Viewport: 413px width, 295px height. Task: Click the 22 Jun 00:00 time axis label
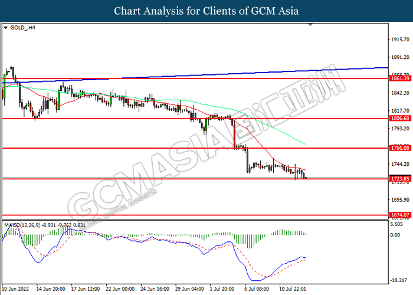coord(120,289)
